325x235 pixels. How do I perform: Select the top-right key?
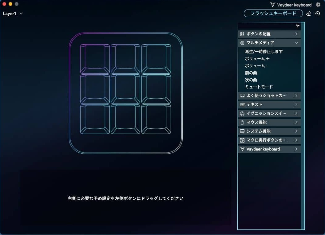point(156,59)
